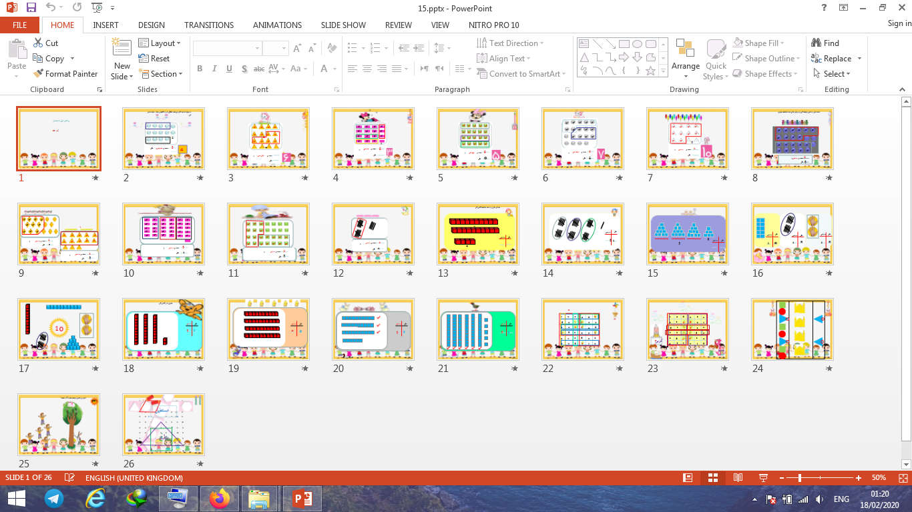Viewport: 912px width, 512px height.
Task: Open the Section dropdown
Action: point(160,74)
